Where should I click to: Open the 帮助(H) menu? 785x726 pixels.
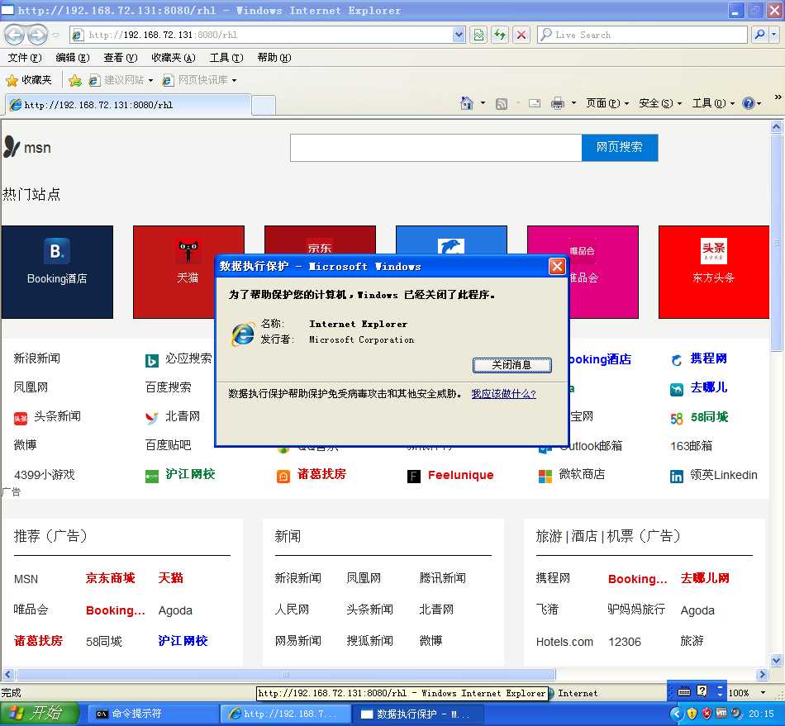(x=274, y=58)
